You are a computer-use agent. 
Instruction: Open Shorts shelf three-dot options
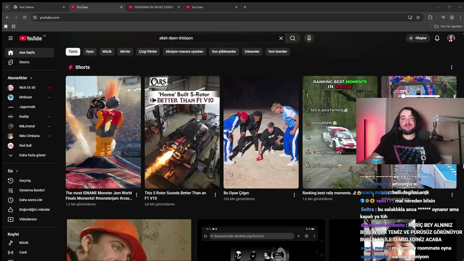click(452, 67)
